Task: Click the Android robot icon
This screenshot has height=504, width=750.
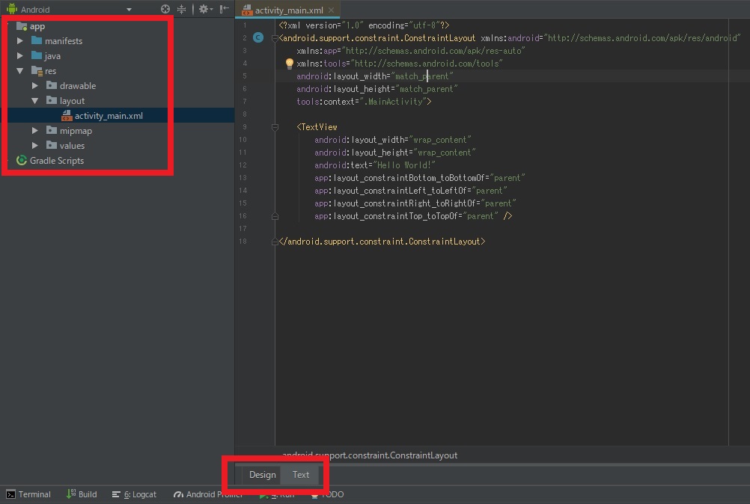Action: tap(11, 9)
